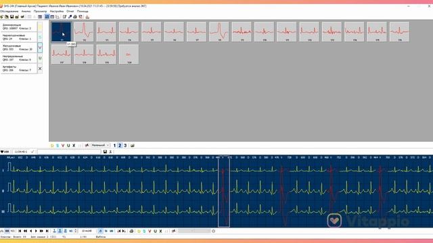Image resolution: width=433 pixels, height=243 pixels.
Task: Select the dark blue highlighted first class thumbnail
Action: click(x=62, y=32)
